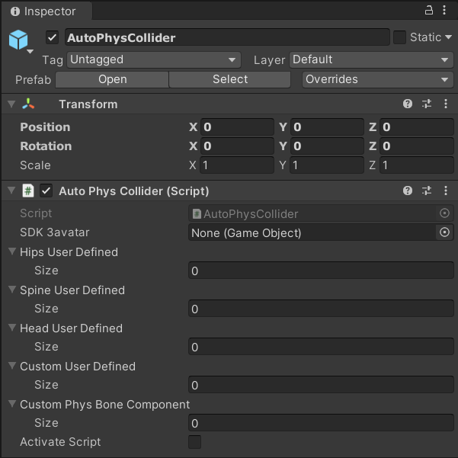Enable the Activate Script checkbox
The width and height of the screenshot is (458, 458).
click(x=195, y=442)
